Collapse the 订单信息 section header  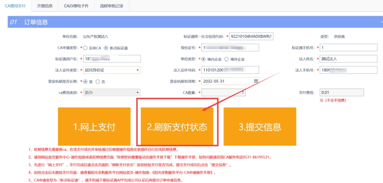(381, 22)
